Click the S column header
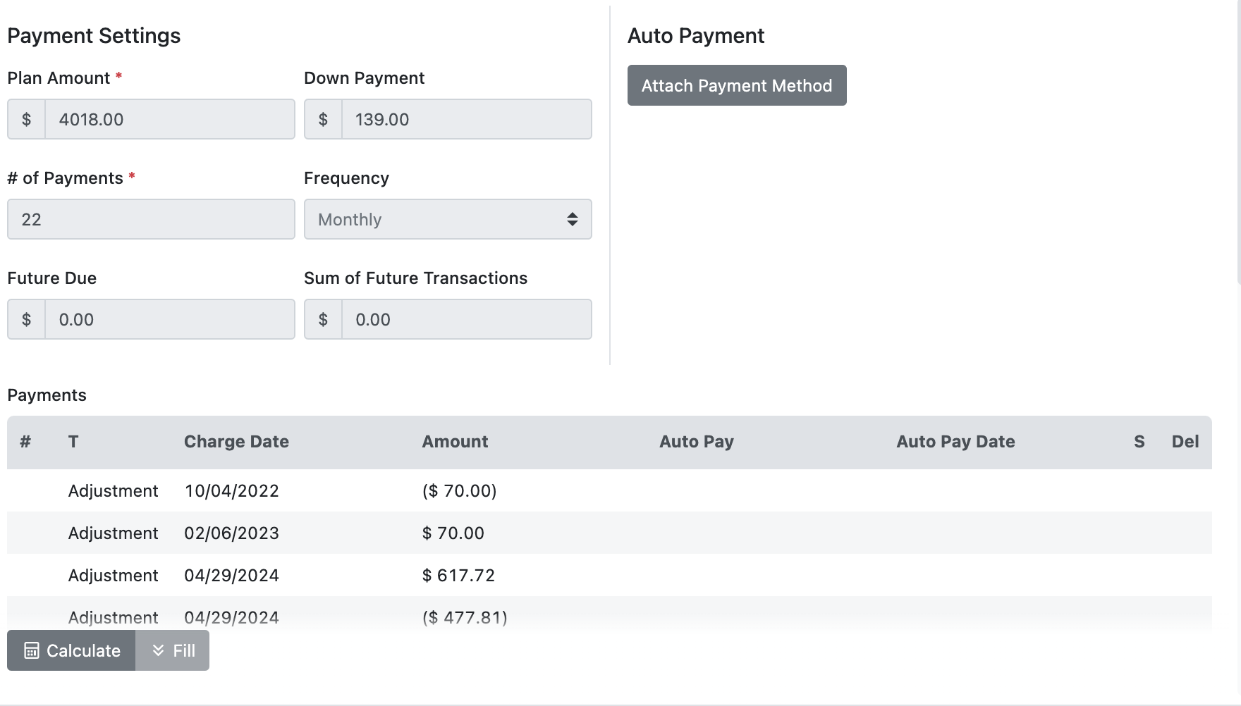 click(1139, 442)
